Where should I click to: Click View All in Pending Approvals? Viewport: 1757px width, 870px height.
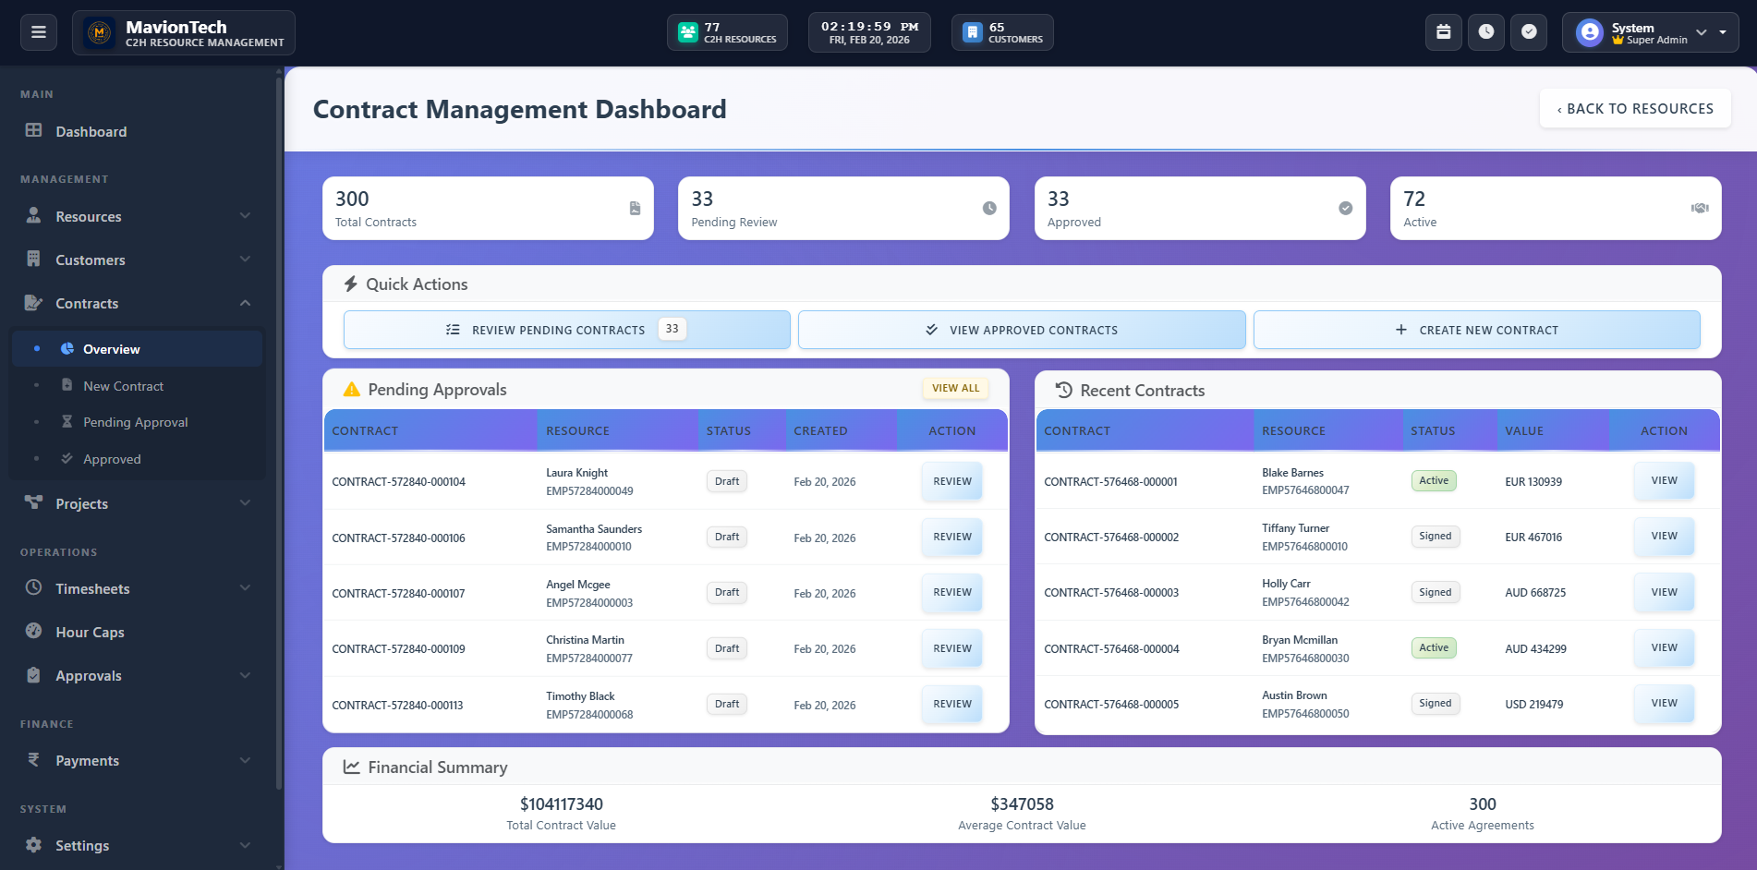point(955,389)
